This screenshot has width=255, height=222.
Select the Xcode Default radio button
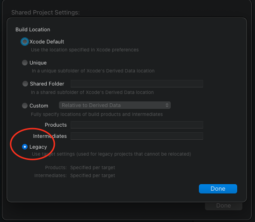click(25, 42)
